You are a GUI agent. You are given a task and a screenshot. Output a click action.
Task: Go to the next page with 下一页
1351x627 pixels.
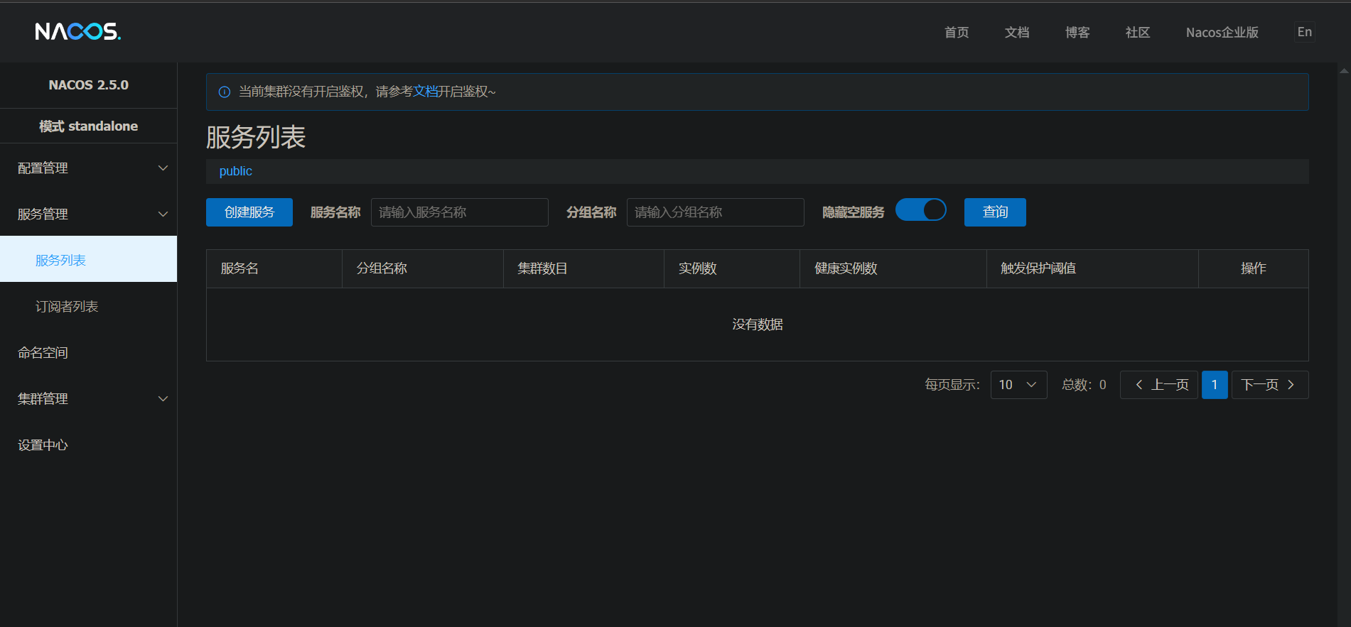1269,385
